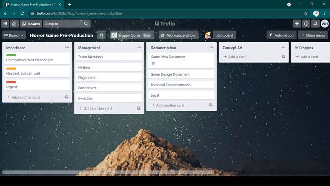Image resolution: width=330 pixels, height=186 pixels.
Task: Expand the Board view dropdown
Action: coord(14,35)
